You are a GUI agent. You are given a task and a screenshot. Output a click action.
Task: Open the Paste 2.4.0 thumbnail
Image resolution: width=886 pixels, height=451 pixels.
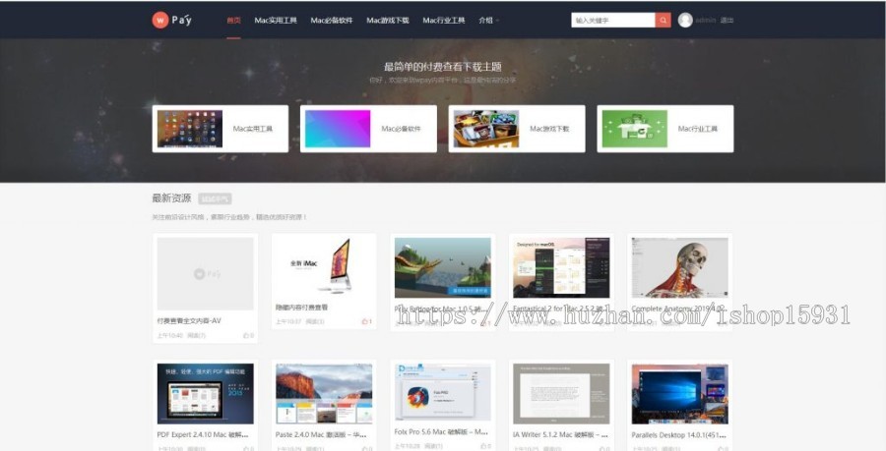(x=324, y=393)
